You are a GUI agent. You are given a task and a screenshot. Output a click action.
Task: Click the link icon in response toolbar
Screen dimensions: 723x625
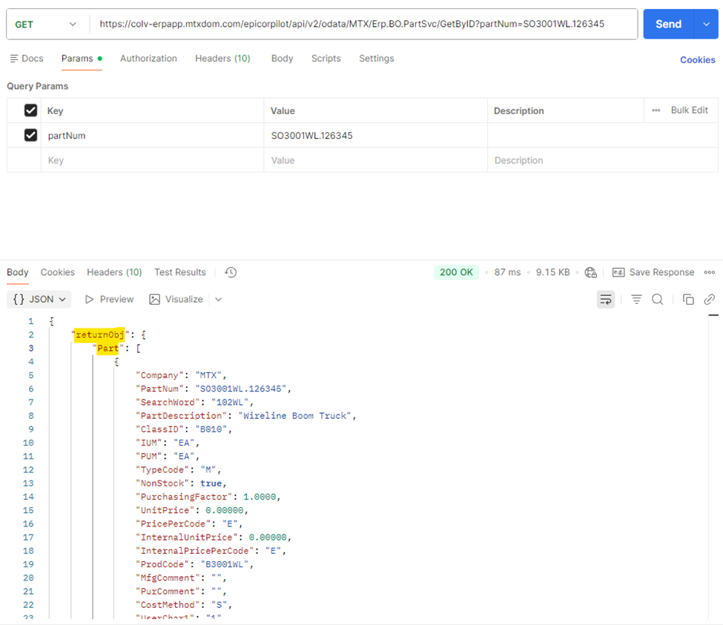pyautogui.click(x=709, y=300)
